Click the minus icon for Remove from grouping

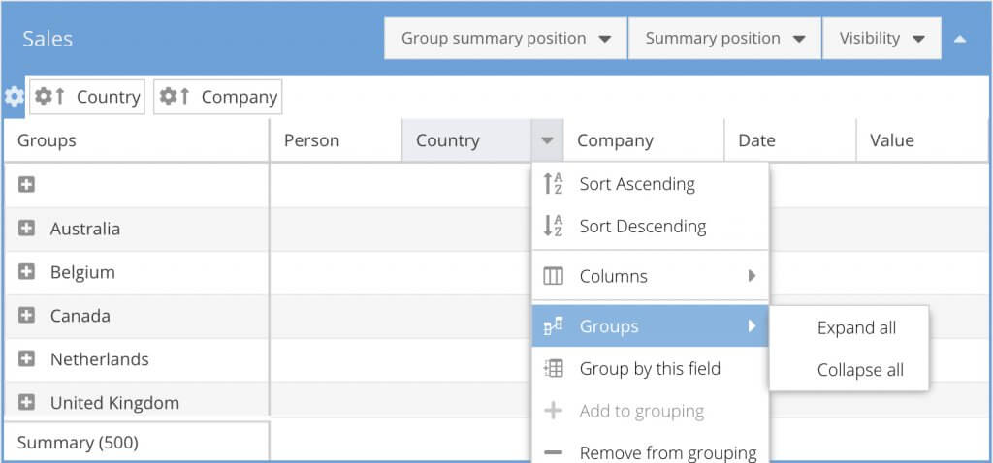(x=553, y=452)
